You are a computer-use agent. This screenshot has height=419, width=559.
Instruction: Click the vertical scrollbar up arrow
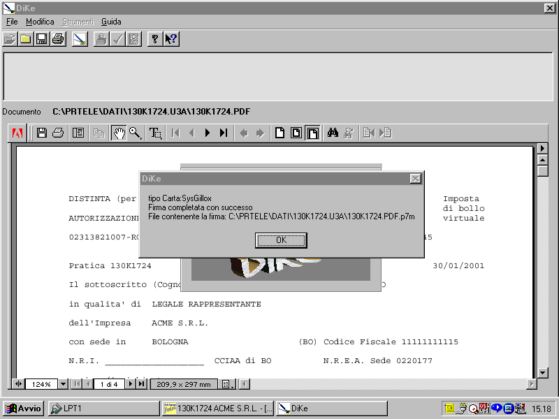pyautogui.click(x=542, y=160)
